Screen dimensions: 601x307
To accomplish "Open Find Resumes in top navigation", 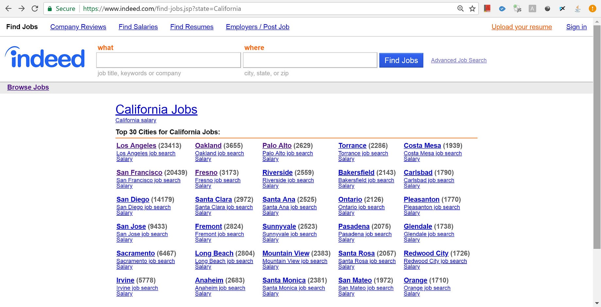I will [192, 27].
